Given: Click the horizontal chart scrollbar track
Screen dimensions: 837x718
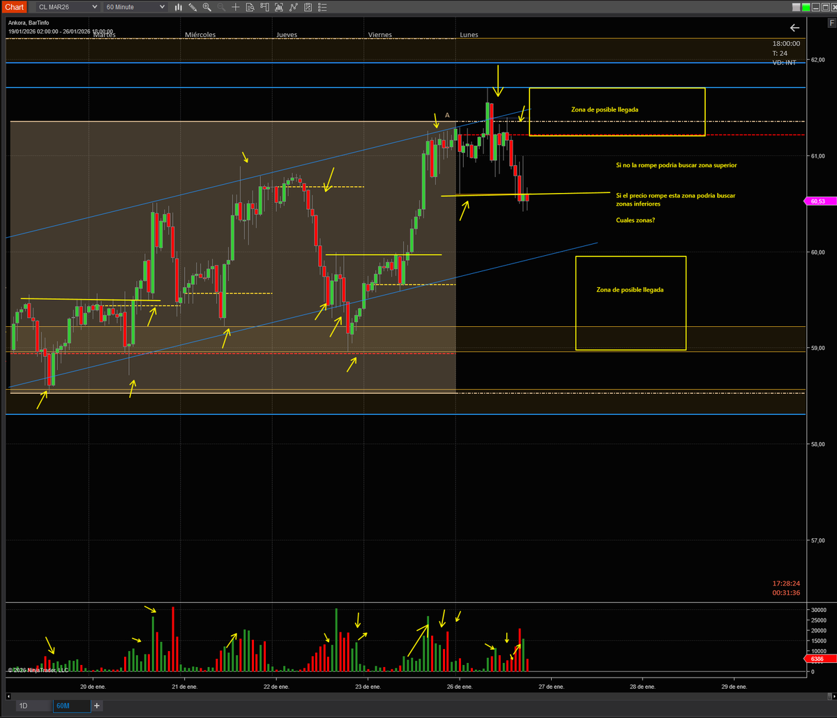Looking at the screenshot, I should click(418, 696).
